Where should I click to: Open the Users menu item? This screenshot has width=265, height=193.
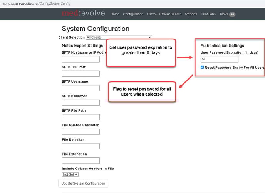click(x=151, y=14)
